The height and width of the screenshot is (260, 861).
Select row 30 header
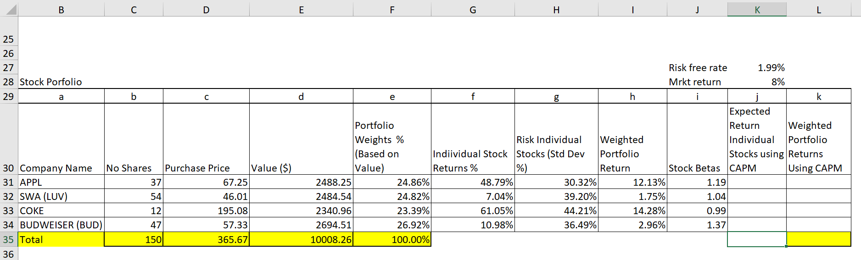[x=9, y=139]
